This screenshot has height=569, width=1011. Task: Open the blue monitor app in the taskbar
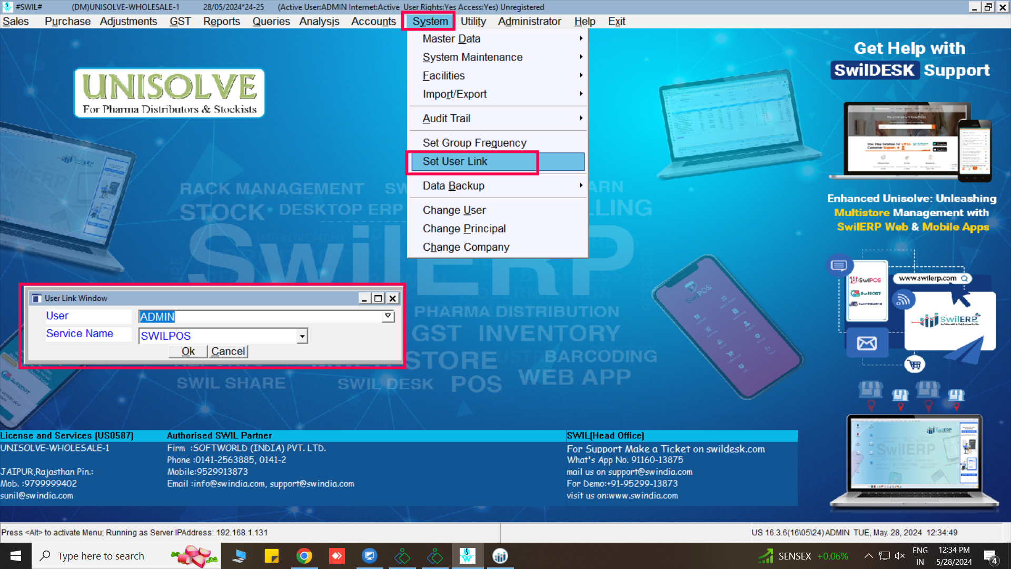click(370, 556)
